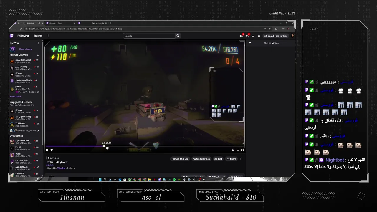Toggle theatre mode on the player

(238, 150)
